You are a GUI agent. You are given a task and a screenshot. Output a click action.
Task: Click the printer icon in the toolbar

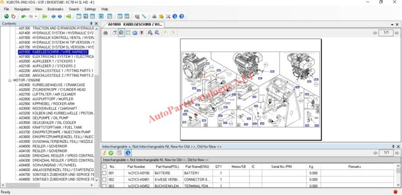154,16
